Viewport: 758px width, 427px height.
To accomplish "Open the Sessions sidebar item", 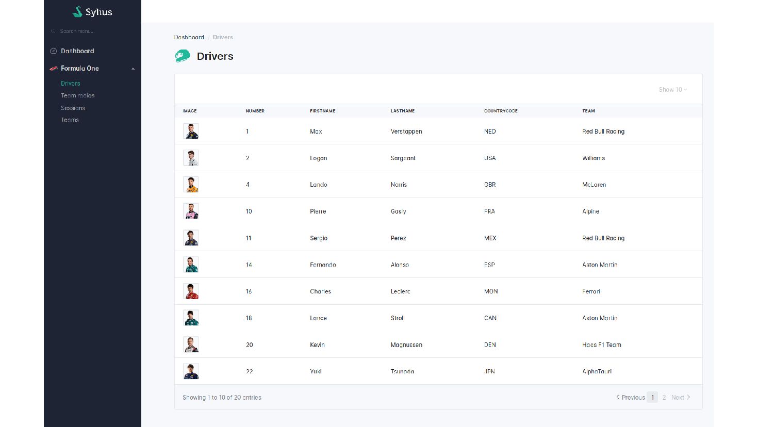I will (73, 108).
